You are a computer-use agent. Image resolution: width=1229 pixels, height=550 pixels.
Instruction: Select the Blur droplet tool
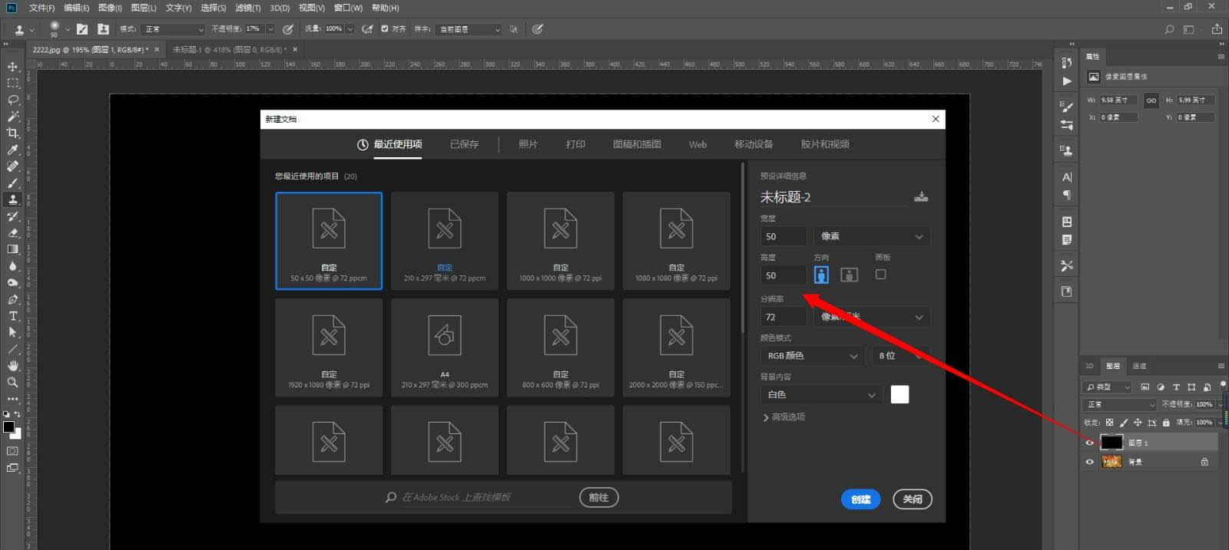click(13, 266)
